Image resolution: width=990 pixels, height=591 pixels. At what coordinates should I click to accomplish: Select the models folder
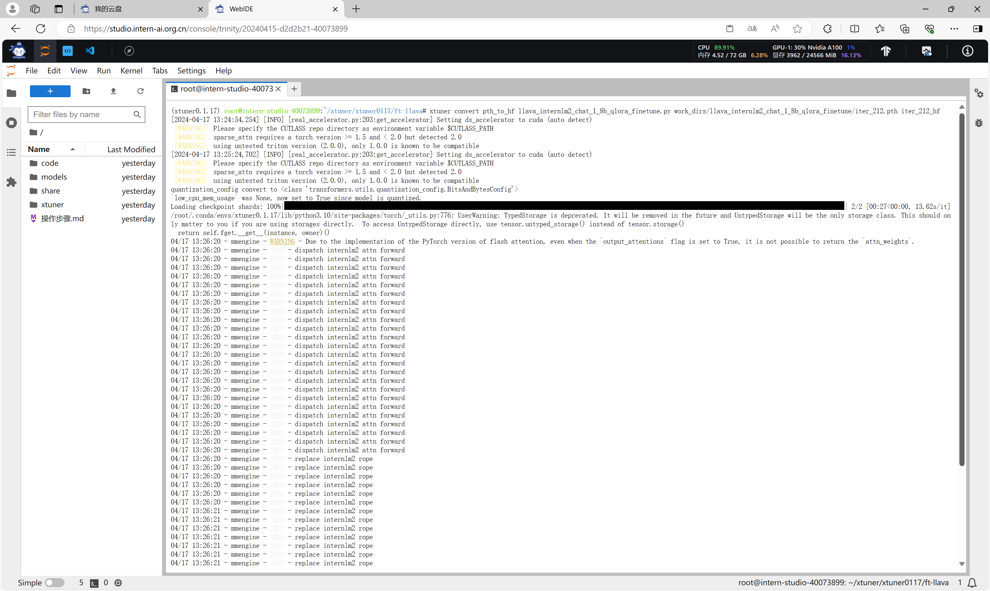(92, 177)
